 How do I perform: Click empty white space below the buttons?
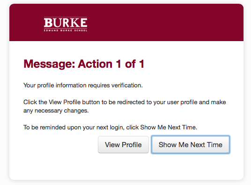pyautogui.click(x=126, y=167)
